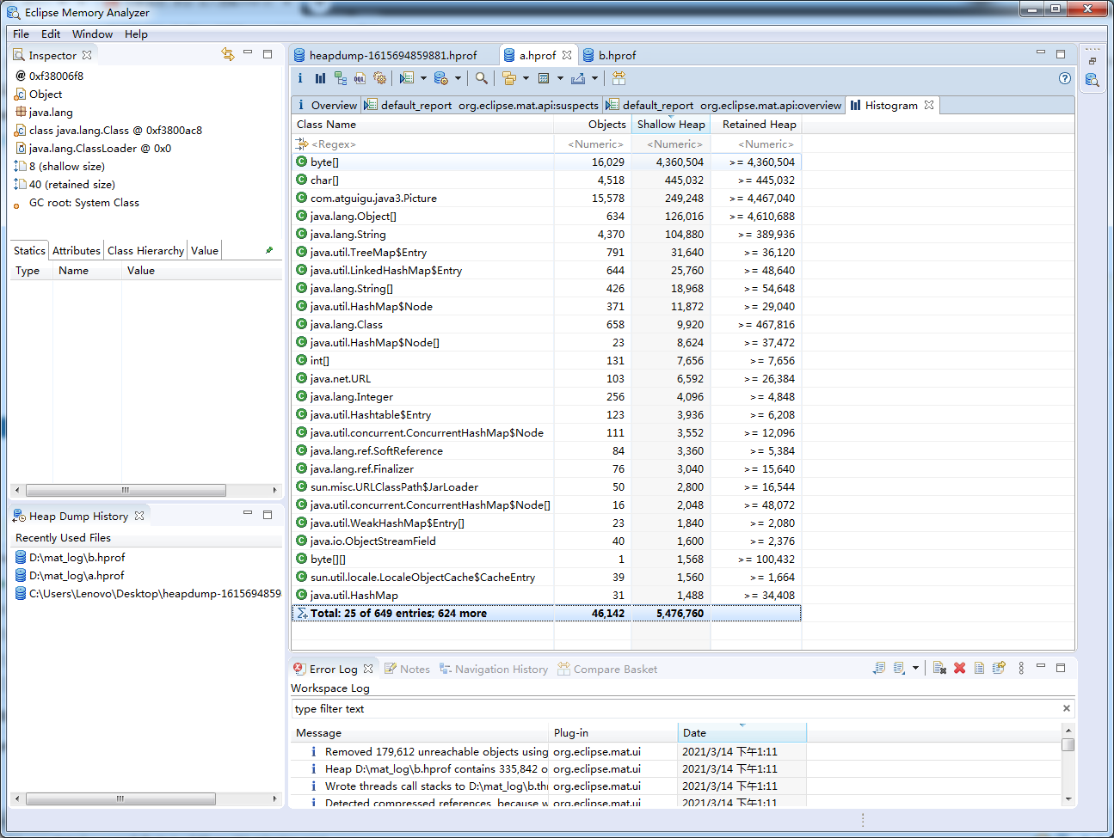Image resolution: width=1114 pixels, height=838 pixels.
Task: Open the File menu
Action: pyautogui.click(x=22, y=34)
